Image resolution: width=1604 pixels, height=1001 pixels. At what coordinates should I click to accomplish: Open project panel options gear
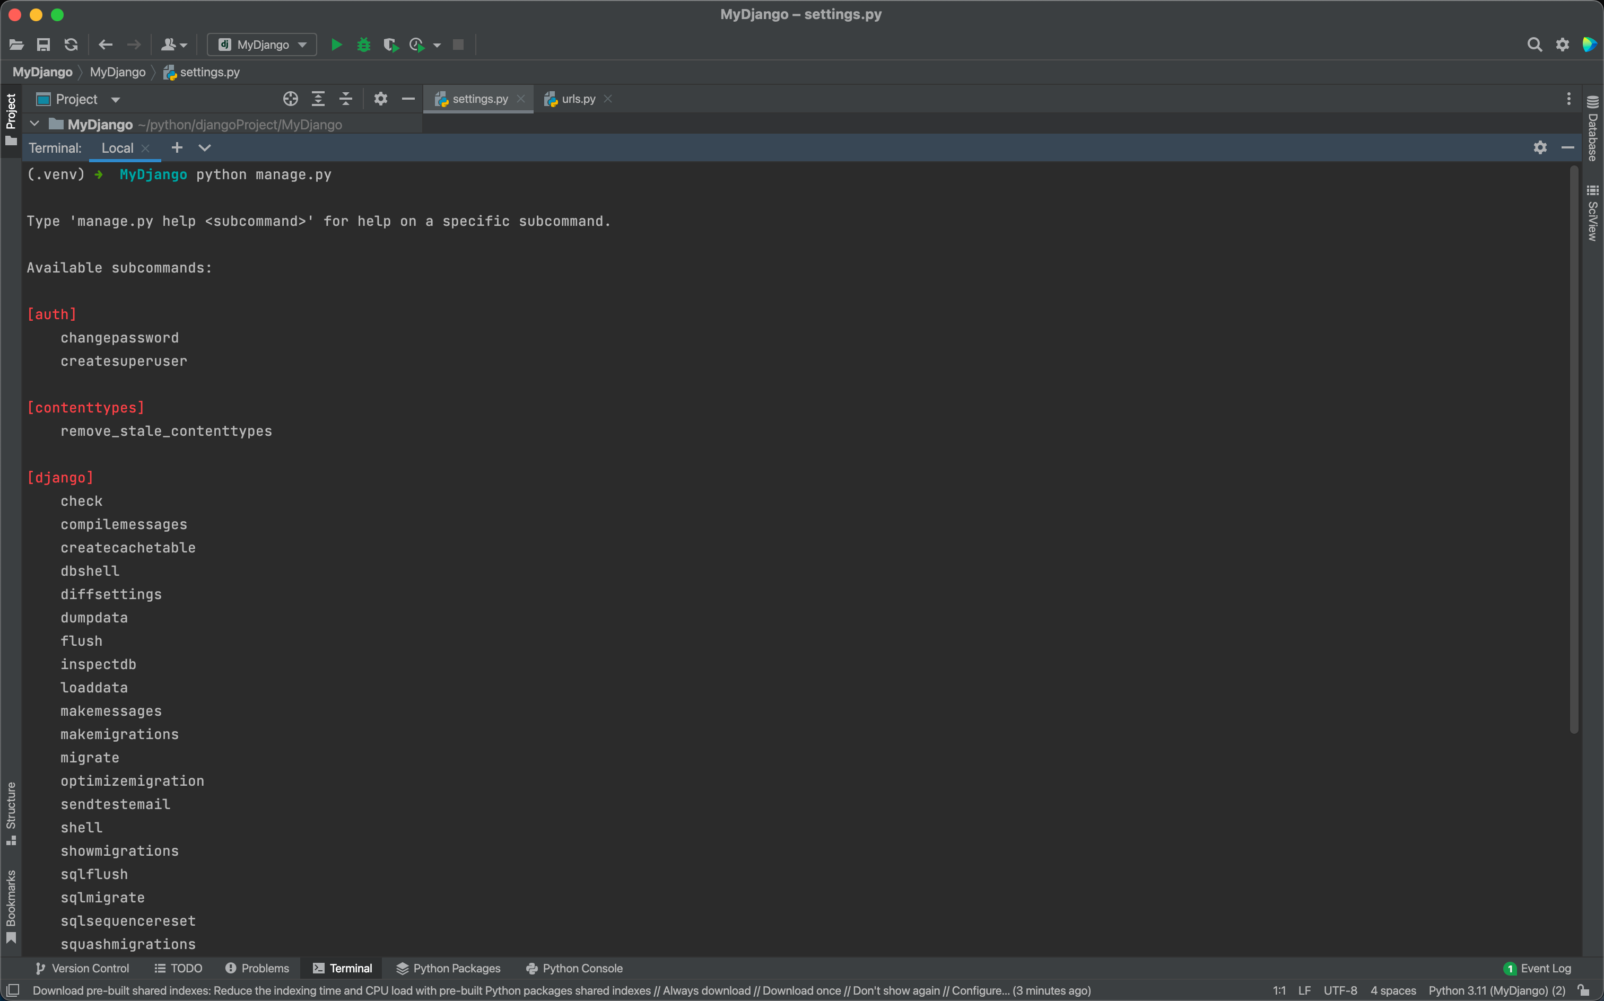coord(380,99)
